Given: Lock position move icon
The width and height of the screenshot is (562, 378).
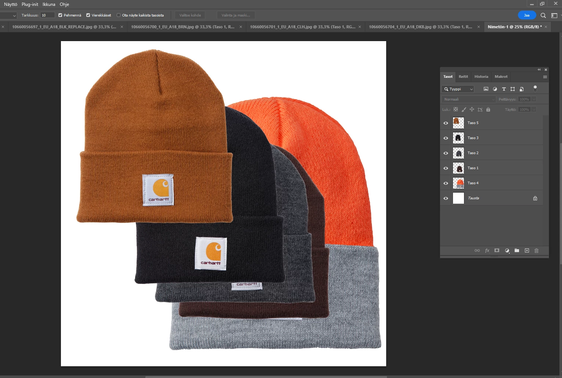Looking at the screenshot, I should coord(472,109).
